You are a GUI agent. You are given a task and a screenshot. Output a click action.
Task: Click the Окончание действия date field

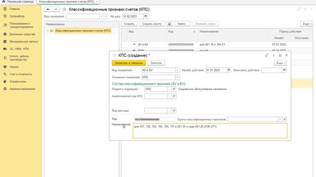coord(272,70)
